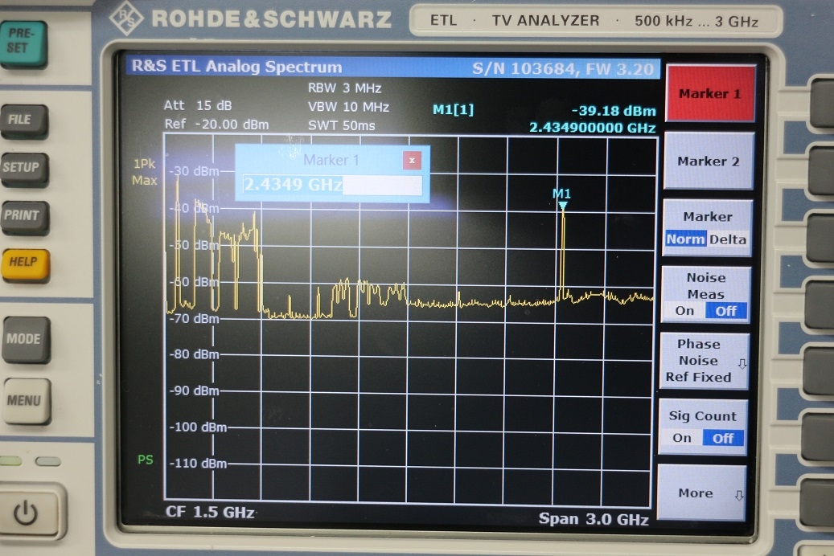Tap the VBW 10 MHz setting
The image size is (834, 556).
(348, 107)
